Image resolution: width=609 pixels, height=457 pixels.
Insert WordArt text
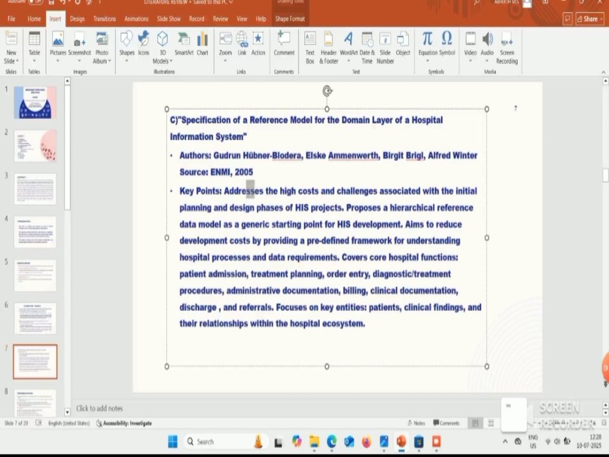(348, 47)
